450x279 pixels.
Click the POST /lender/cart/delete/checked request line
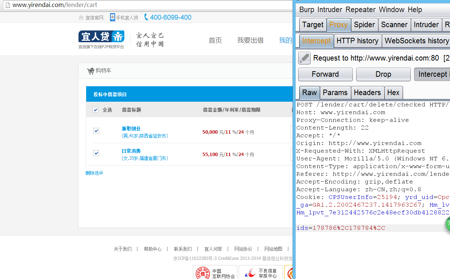[373, 105]
